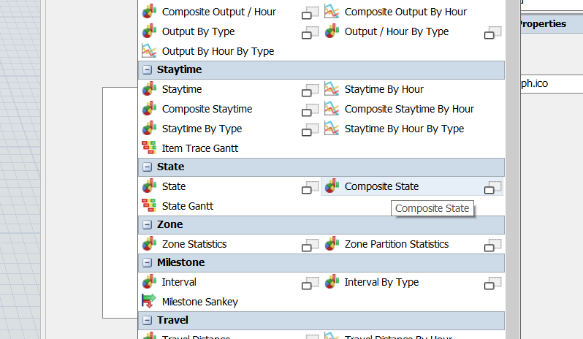This screenshot has width=583, height=339.
Task: Click the Interval pie chart icon
Action: (149, 282)
